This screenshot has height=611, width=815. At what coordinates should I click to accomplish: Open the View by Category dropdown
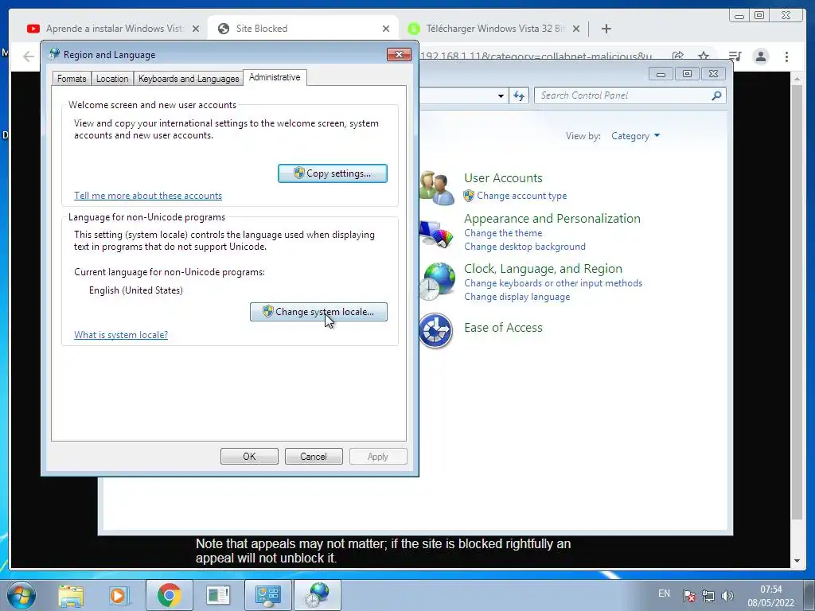point(635,136)
